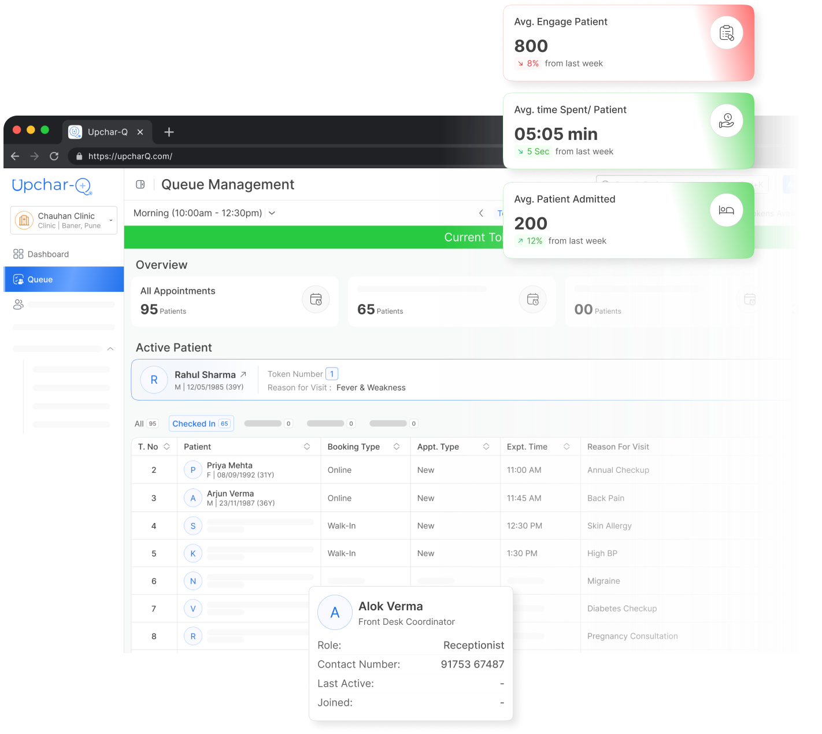Collapse the sidebar section chevron

110,349
